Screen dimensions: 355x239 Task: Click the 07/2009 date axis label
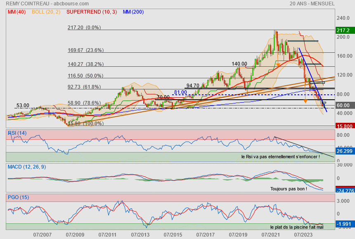point(75,235)
